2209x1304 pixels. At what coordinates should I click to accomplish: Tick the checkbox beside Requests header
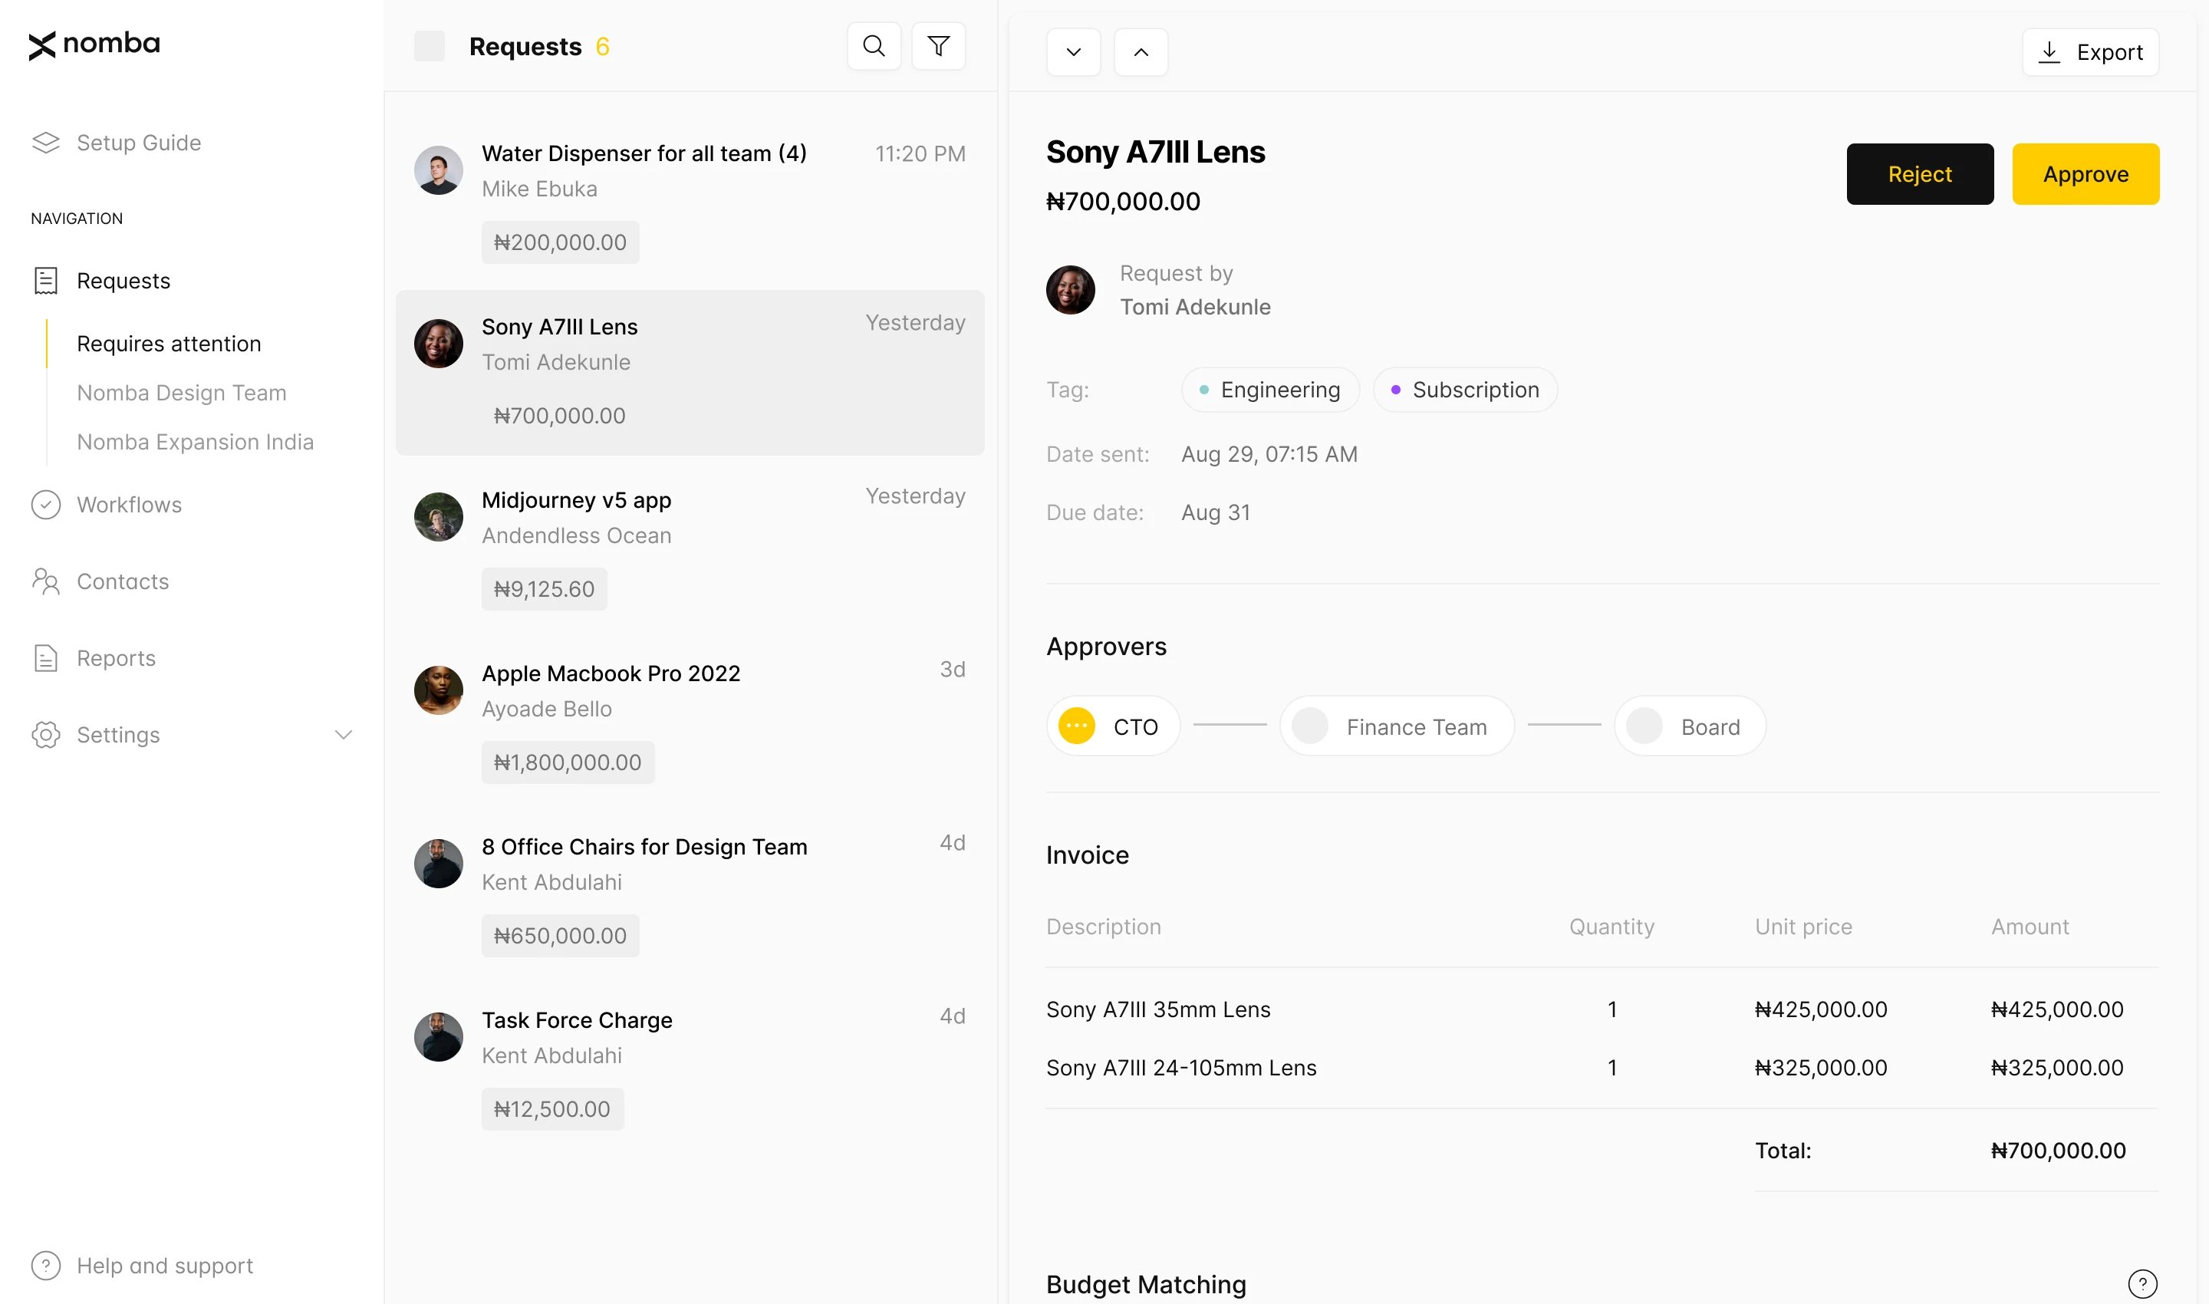tap(429, 46)
